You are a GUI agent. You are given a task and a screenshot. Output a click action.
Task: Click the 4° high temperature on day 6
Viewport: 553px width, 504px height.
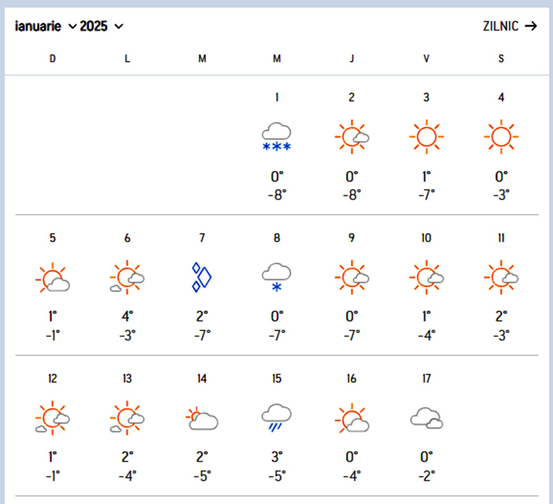click(x=127, y=316)
